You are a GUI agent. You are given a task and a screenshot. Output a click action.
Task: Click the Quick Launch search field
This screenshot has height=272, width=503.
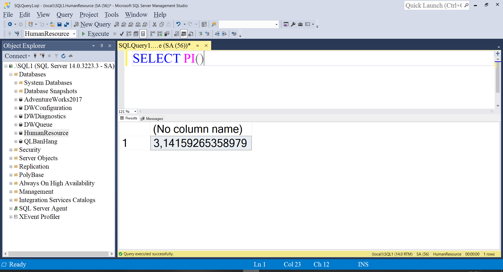(x=434, y=5)
